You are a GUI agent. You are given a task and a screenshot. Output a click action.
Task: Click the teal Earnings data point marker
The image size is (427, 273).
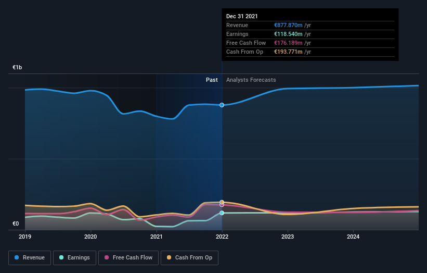(x=222, y=213)
